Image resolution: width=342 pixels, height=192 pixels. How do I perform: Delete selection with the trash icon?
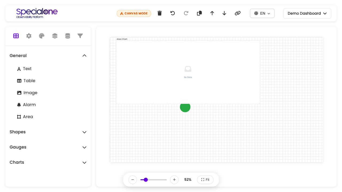tap(160, 13)
